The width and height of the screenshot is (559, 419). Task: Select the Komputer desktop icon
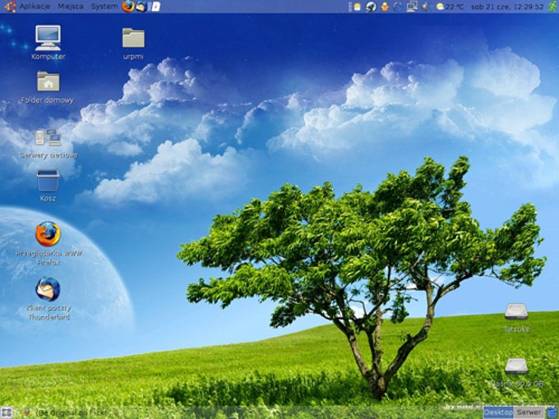[48, 43]
